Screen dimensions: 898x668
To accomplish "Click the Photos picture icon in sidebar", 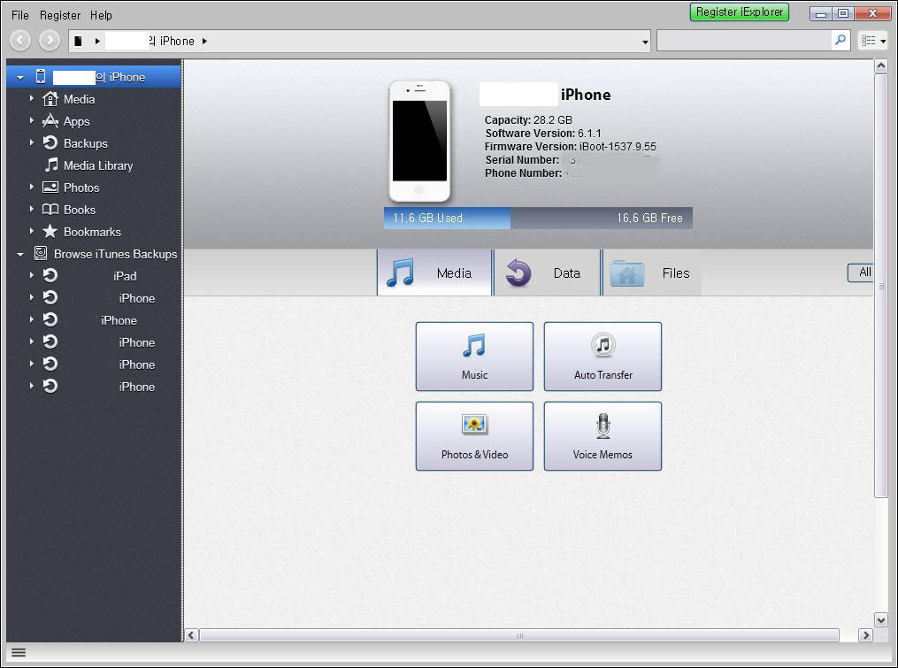I will (x=50, y=188).
